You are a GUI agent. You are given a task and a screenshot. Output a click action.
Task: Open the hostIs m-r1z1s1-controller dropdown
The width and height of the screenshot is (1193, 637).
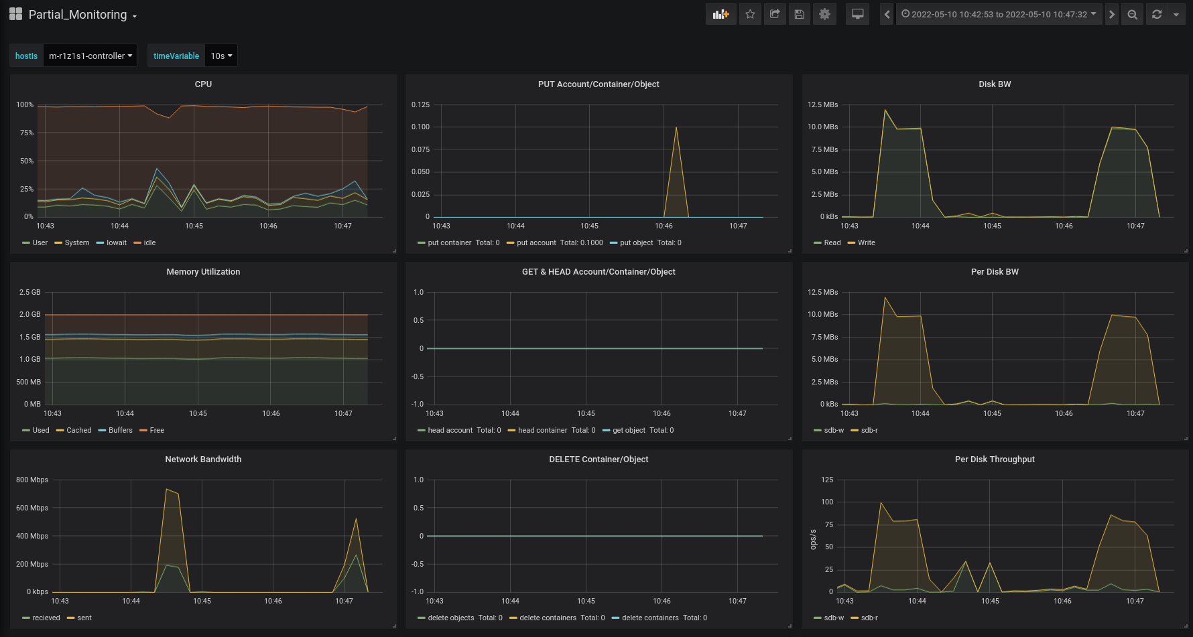90,56
